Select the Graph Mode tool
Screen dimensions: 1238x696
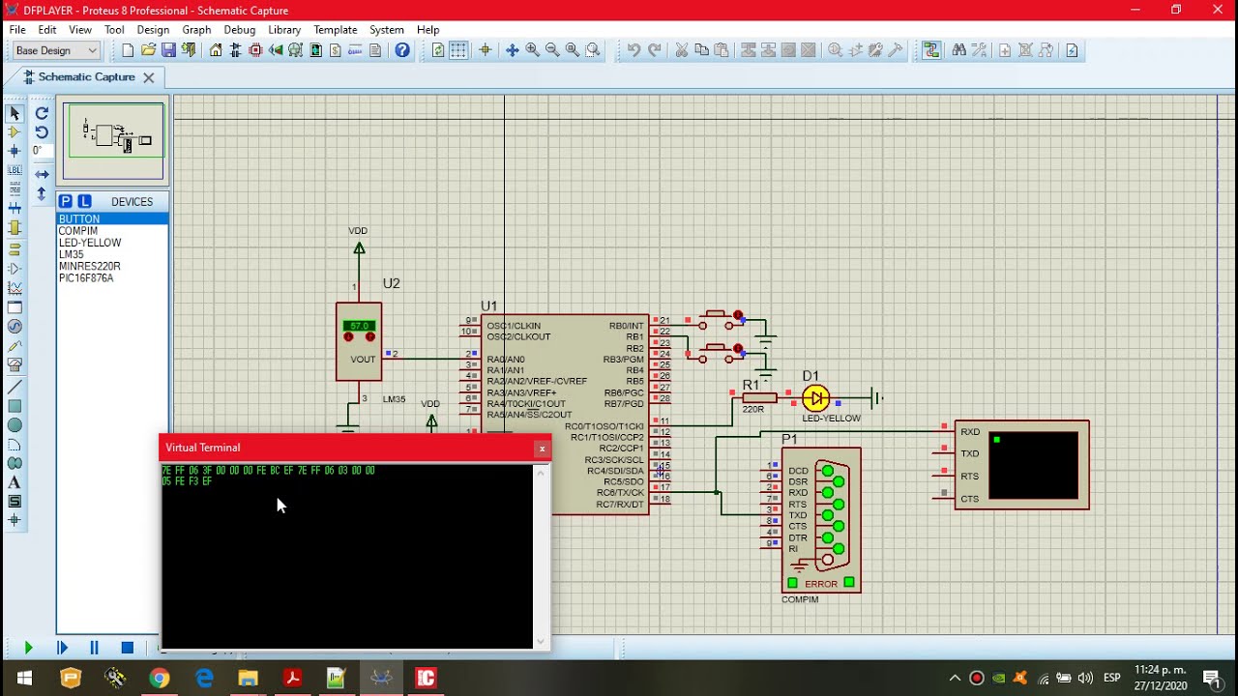(15, 288)
